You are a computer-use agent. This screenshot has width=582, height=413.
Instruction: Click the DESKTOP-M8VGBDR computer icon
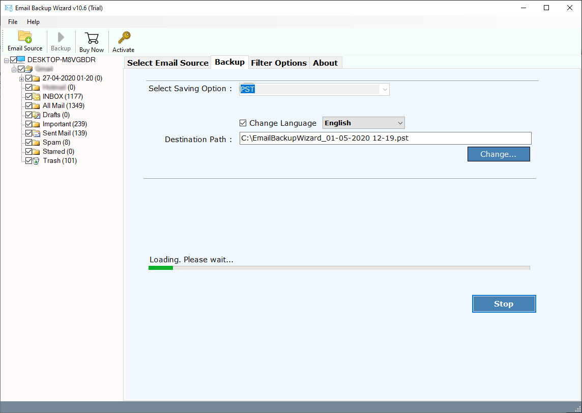[x=21, y=60]
